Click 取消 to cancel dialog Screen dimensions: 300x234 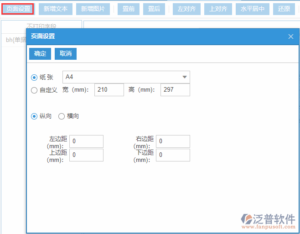[x=66, y=54]
